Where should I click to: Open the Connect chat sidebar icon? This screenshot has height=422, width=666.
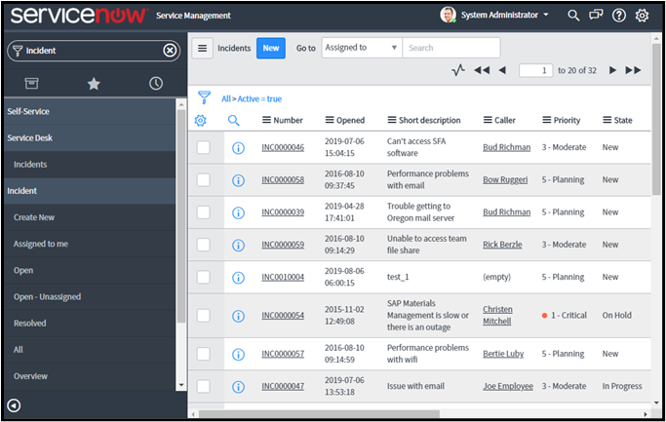(596, 16)
